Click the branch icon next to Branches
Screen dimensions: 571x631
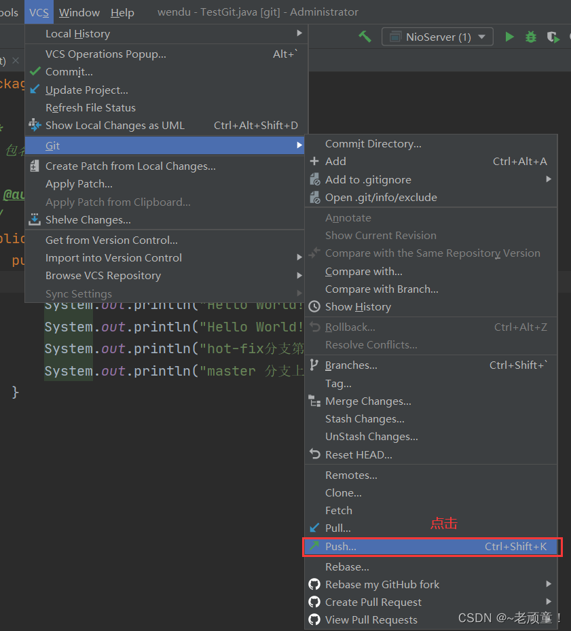[x=314, y=365]
